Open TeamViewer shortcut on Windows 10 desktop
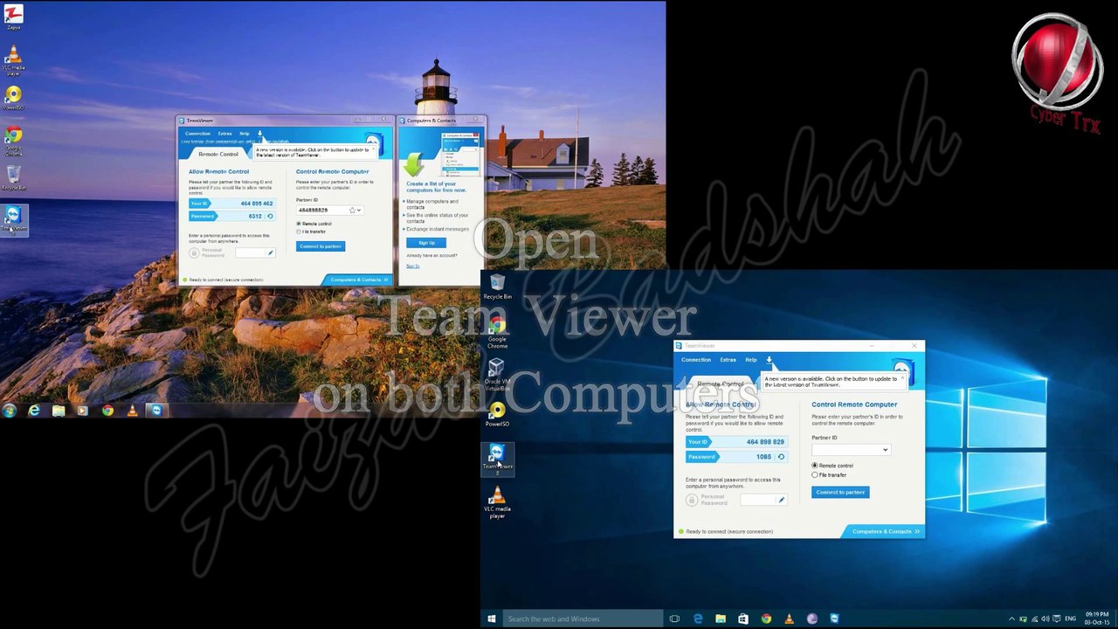 click(497, 459)
